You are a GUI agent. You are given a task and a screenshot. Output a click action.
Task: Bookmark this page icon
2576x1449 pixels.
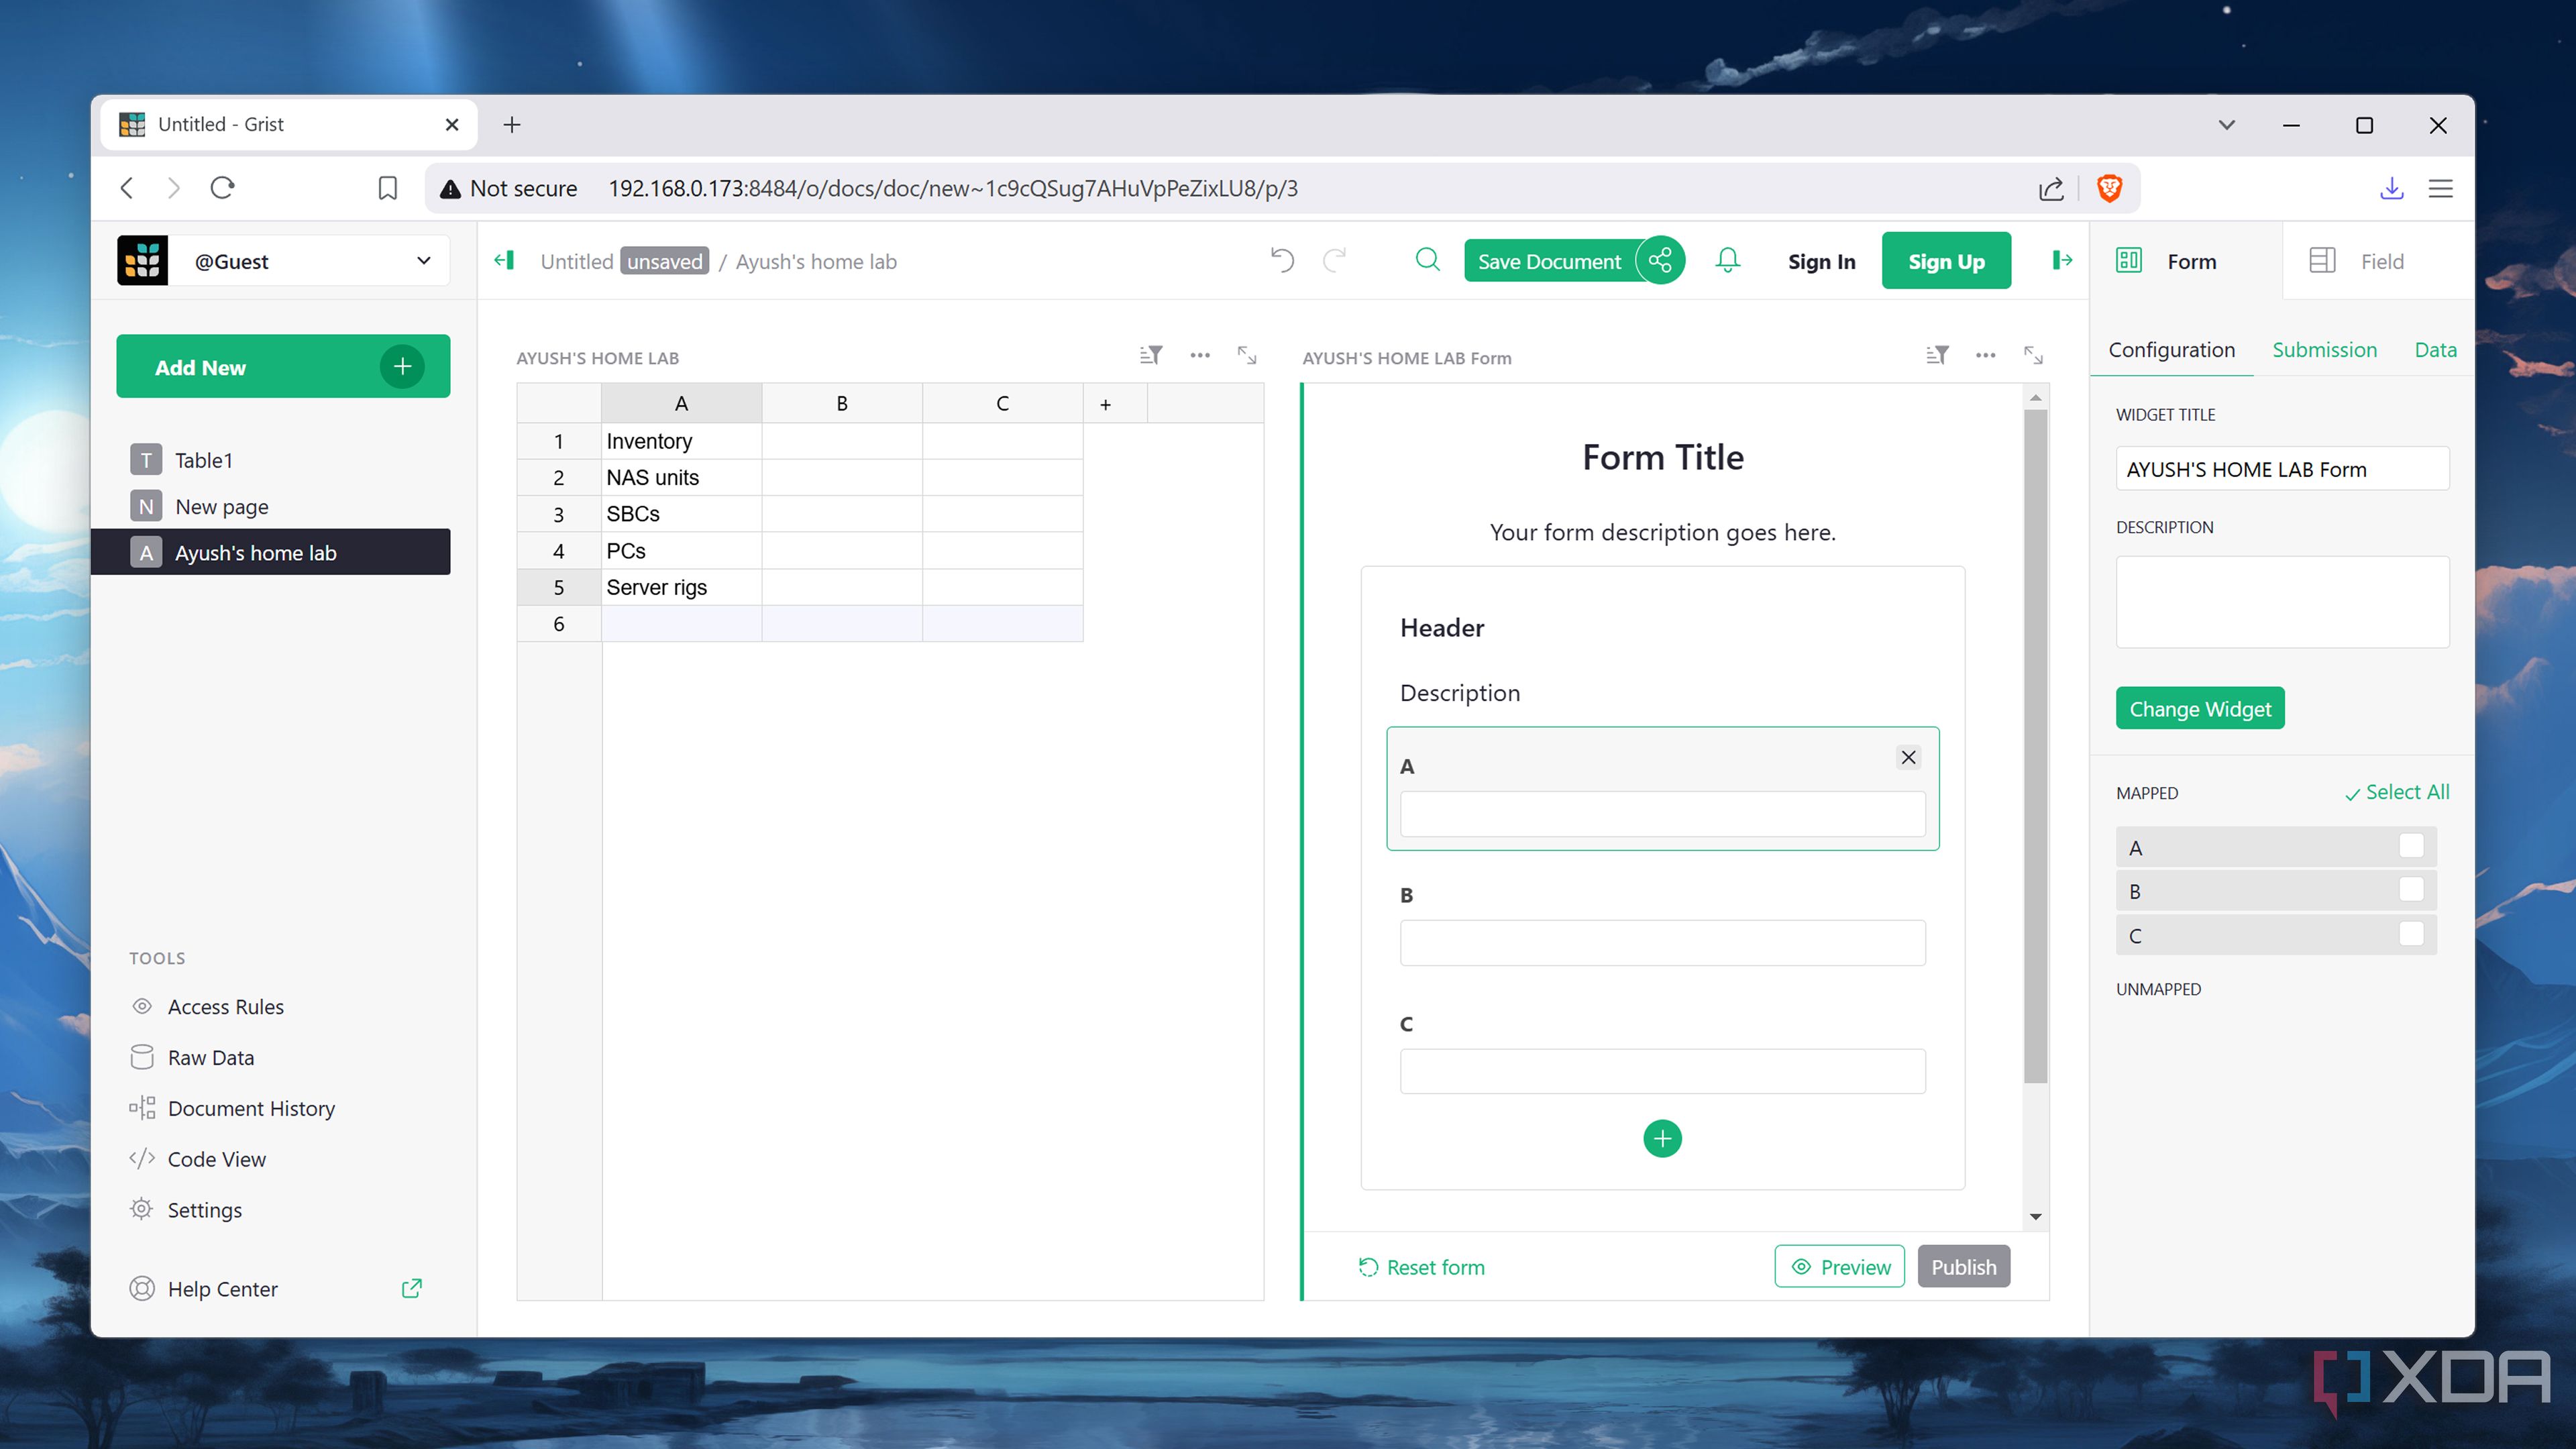coord(387,188)
